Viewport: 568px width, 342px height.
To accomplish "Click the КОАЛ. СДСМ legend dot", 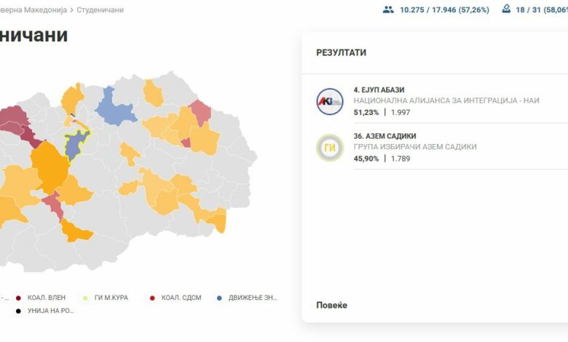I will point(151,298).
